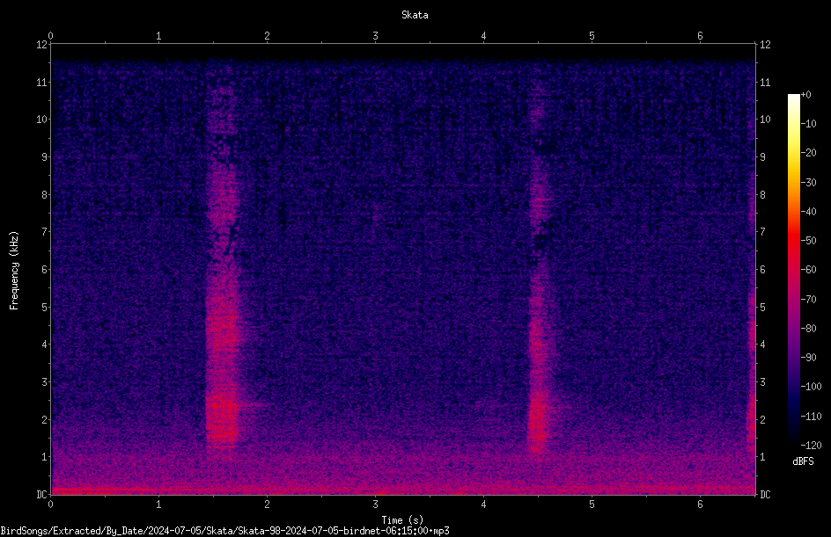Click the left axis 'DC' tick label
This screenshot has width=831, height=537.
click(41, 494)
